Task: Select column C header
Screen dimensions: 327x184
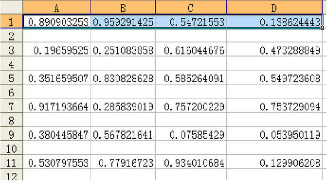Action: (x=191, y=7)
